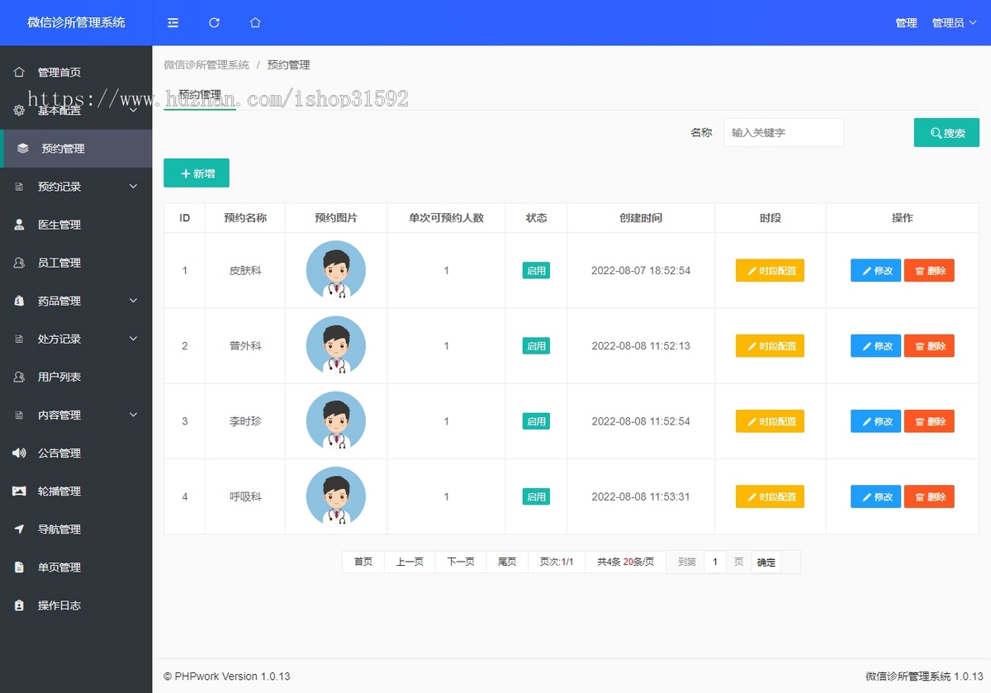Open 时段配置 for 呼吸科
The height and width of the screenshot is (693, 991).
coord(770,496)
